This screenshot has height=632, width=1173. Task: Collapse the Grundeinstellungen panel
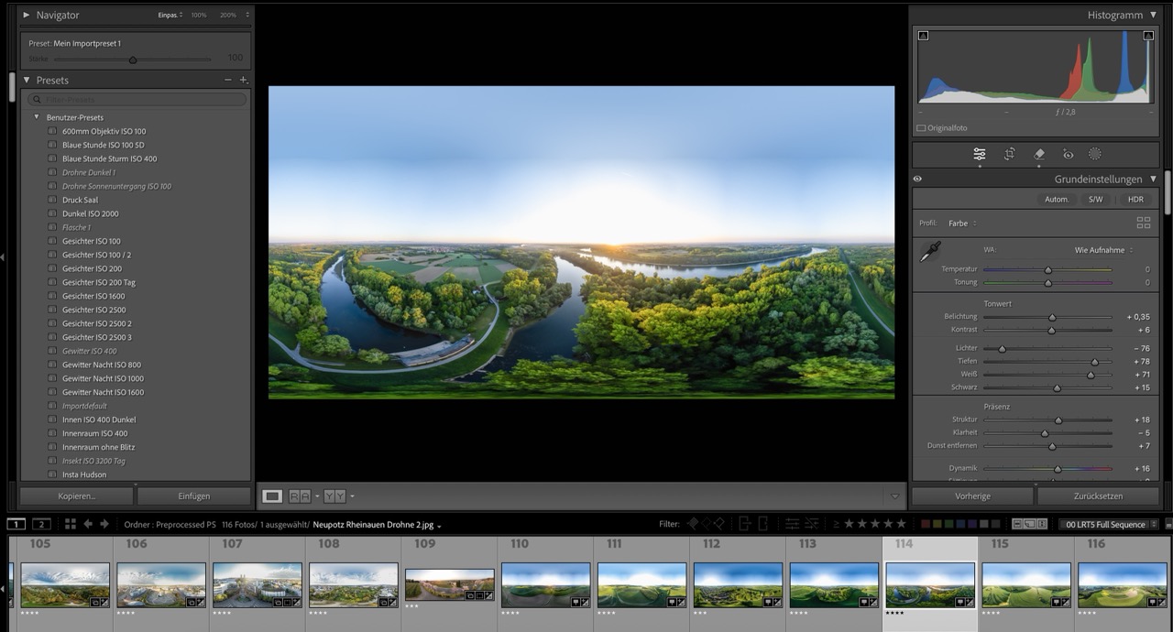(1154, 180)
